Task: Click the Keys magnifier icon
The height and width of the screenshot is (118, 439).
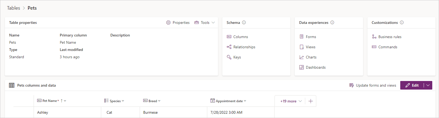Action: [229, 57]
